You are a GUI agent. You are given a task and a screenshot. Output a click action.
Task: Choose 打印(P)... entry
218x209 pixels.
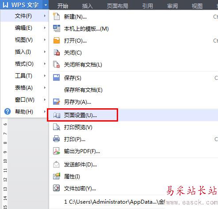click(x=134, y=139)
